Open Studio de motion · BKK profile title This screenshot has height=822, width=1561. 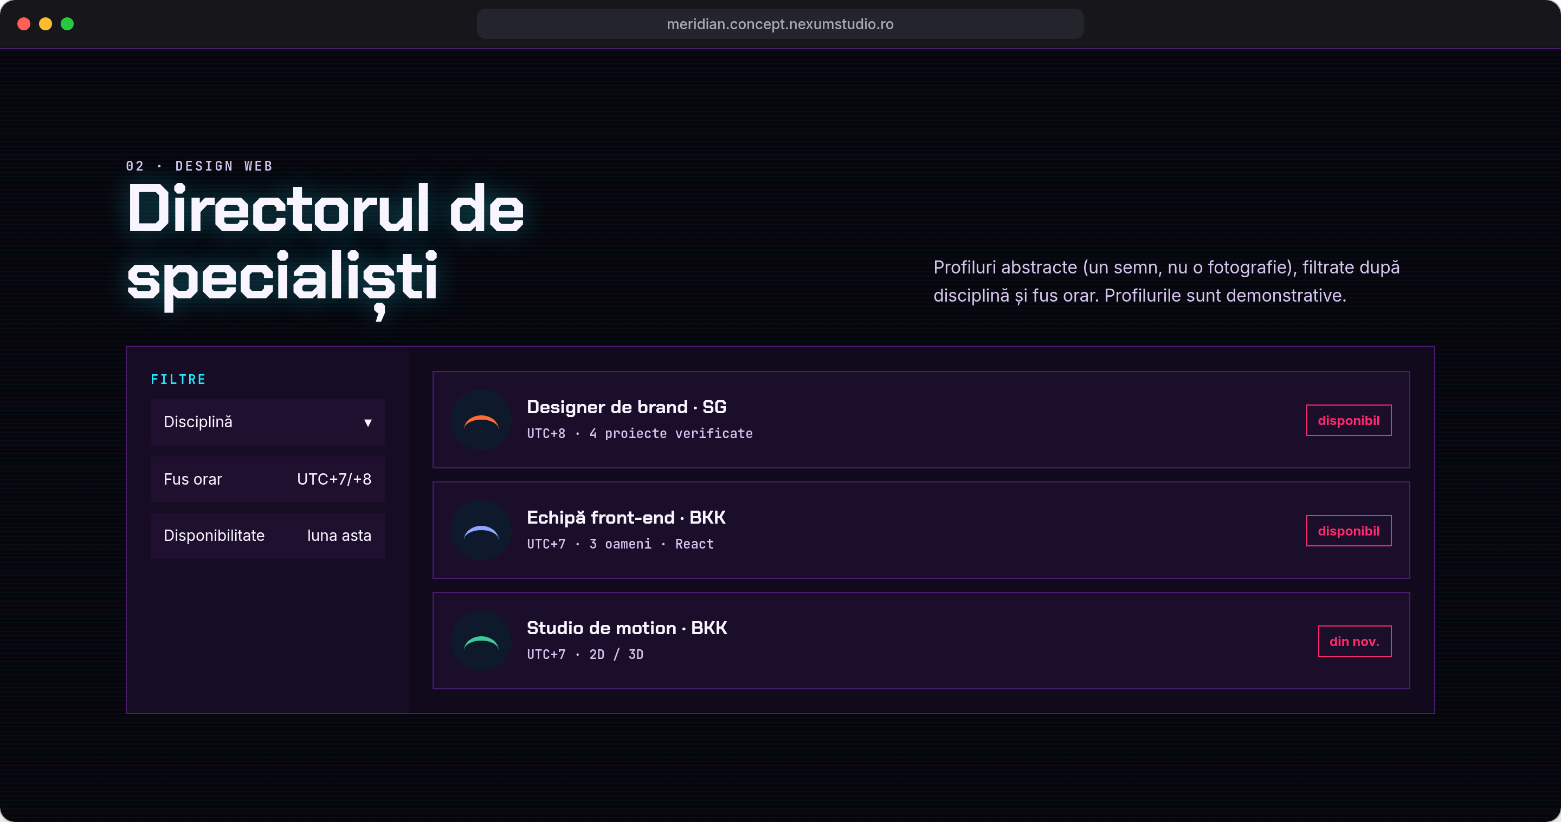tap(627, 628)
